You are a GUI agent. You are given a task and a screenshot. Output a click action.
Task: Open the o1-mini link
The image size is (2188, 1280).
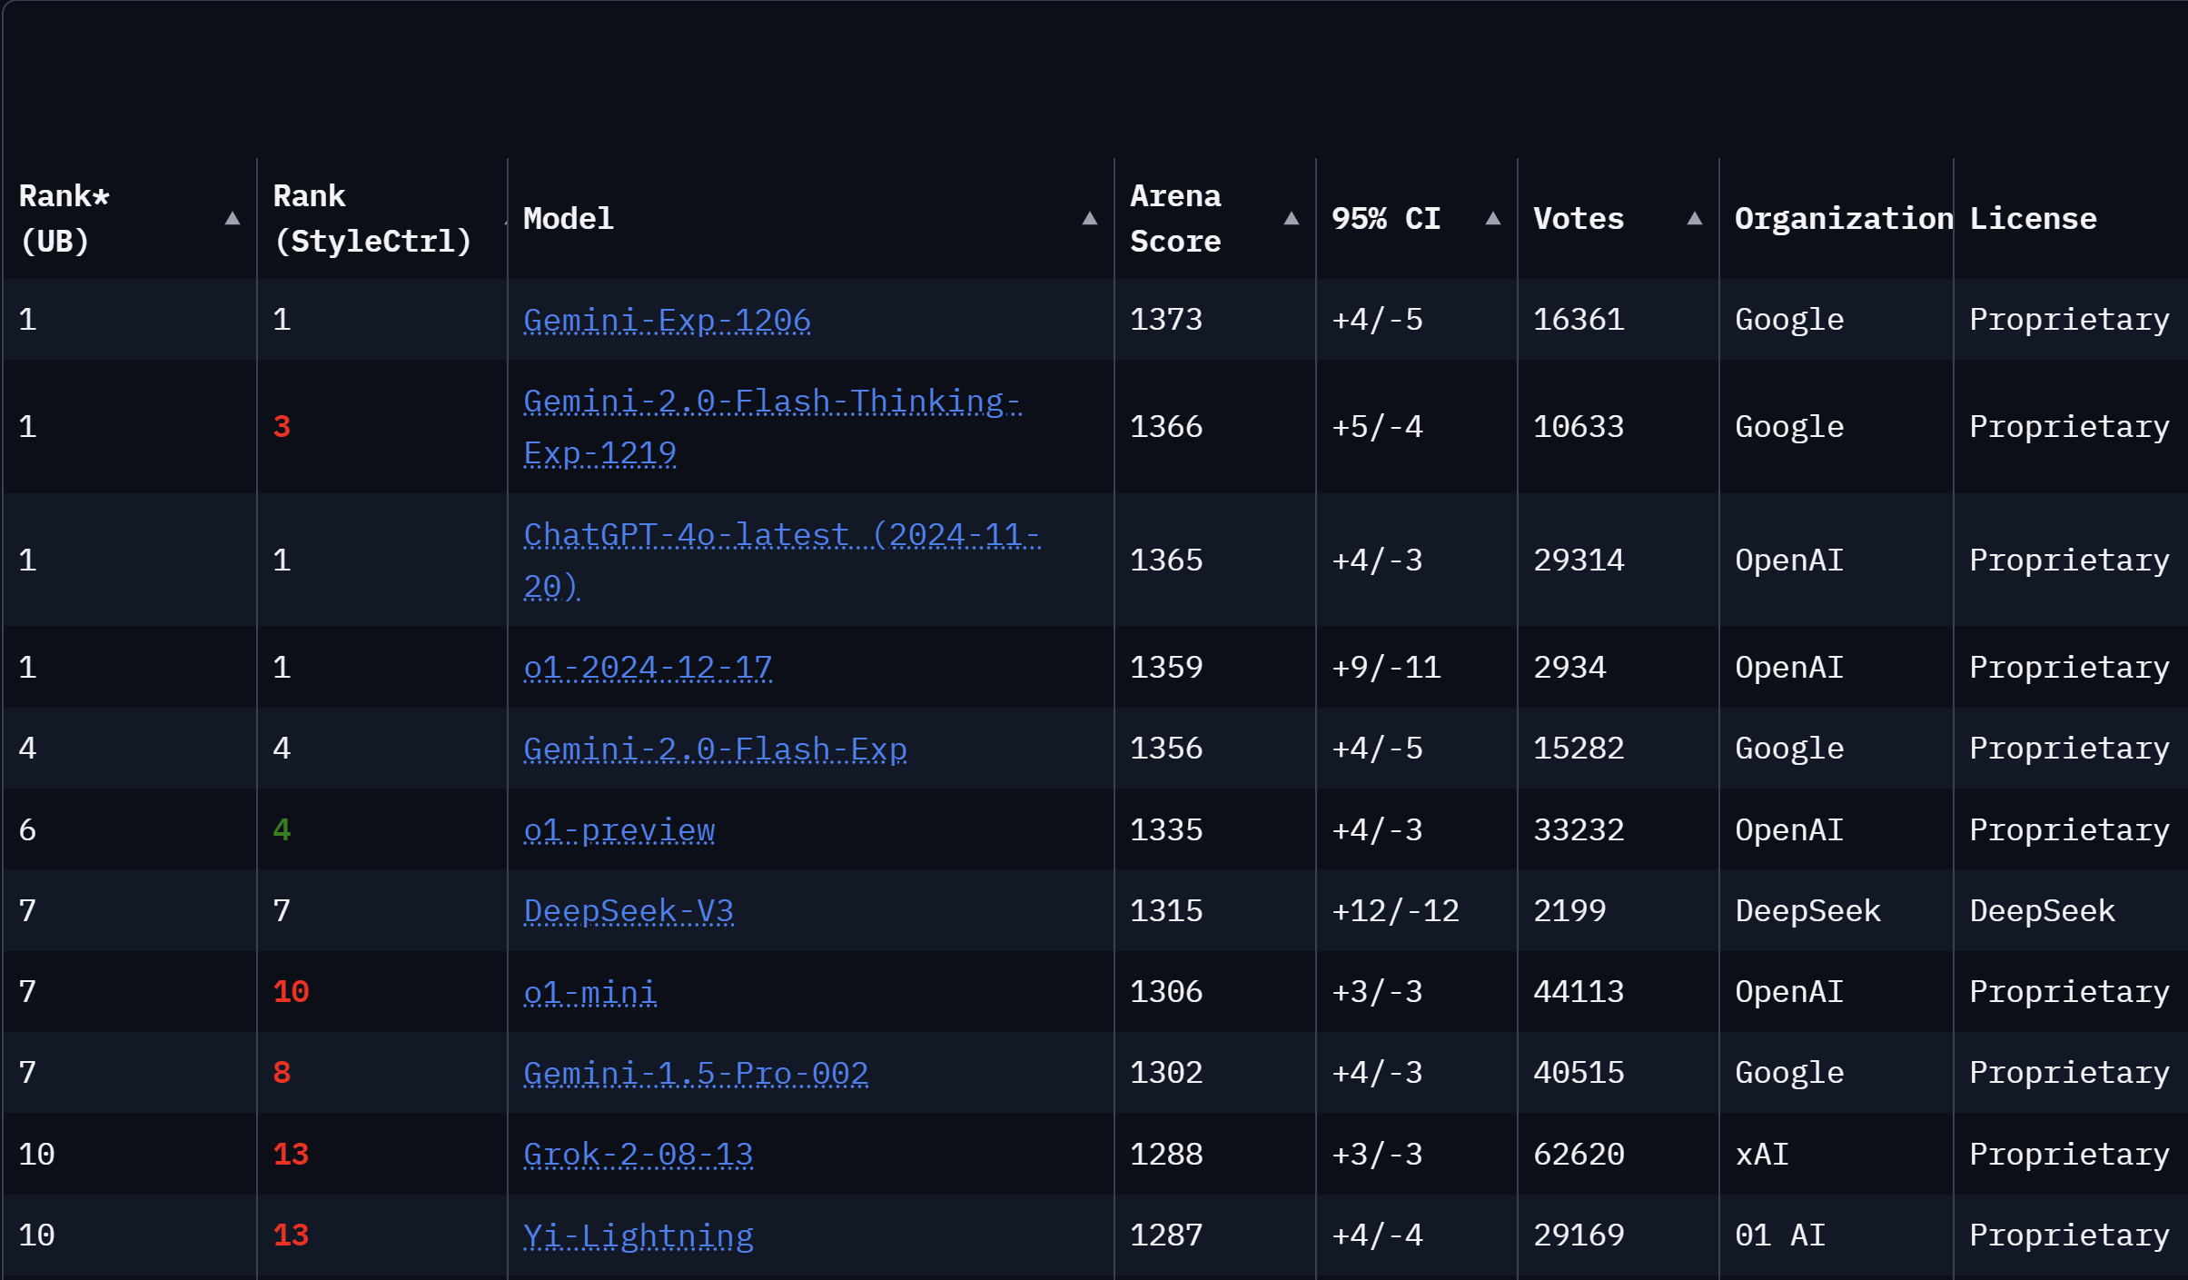tap(590, 992)
